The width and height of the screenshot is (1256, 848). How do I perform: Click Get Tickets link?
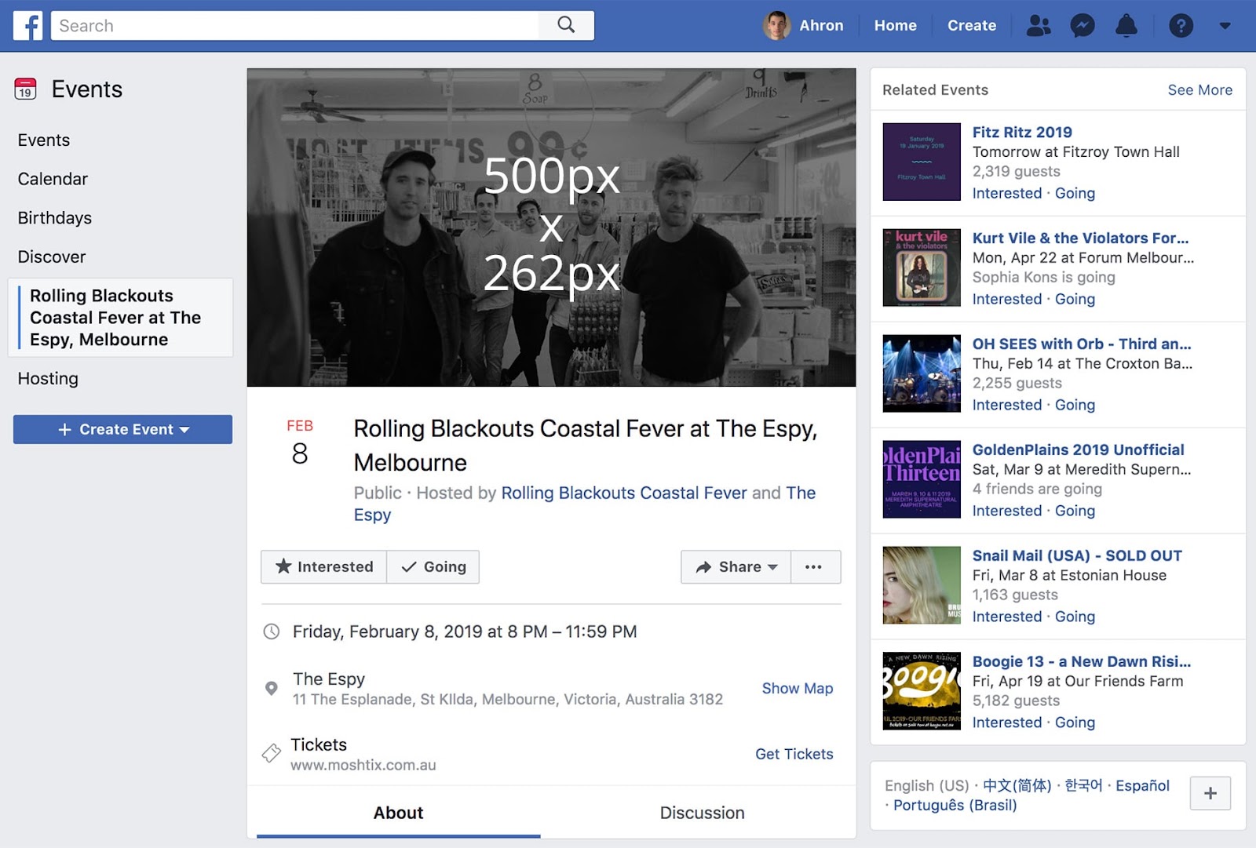[794, 754]
